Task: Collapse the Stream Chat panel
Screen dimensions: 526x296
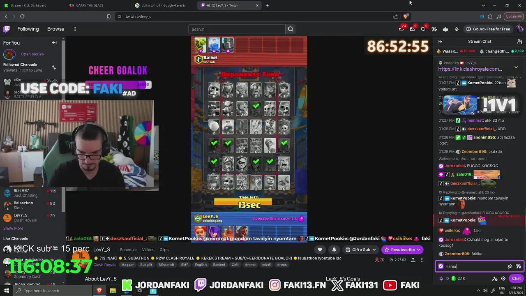Action: coord(440,42)
